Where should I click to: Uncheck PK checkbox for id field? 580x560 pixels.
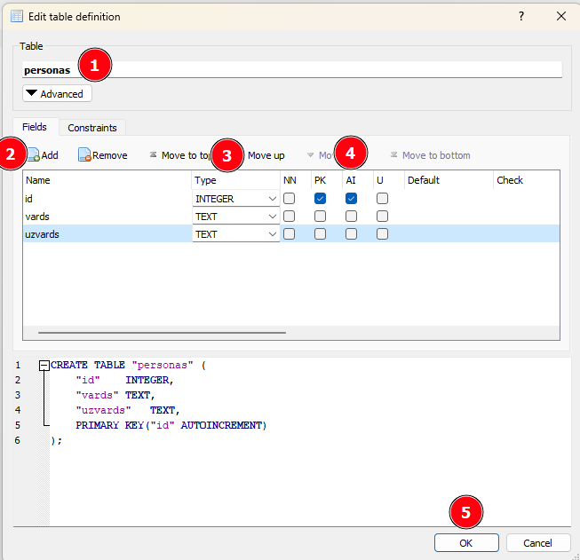320,199
